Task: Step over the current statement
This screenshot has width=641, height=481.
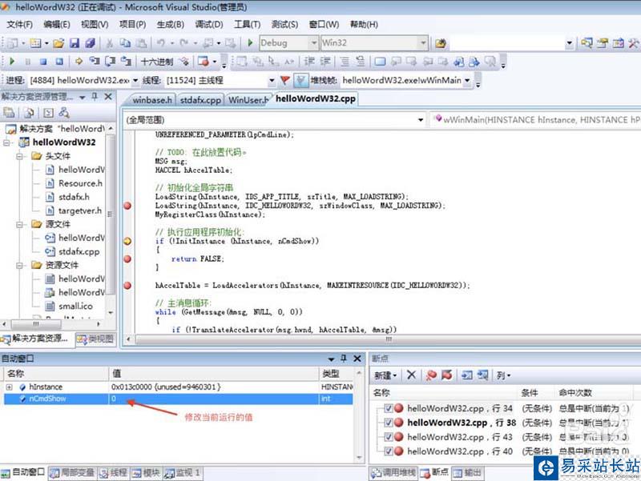Action: (x=110, y=62)
